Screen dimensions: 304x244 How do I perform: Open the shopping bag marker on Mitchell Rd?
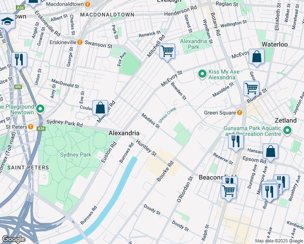pos(100,108)
